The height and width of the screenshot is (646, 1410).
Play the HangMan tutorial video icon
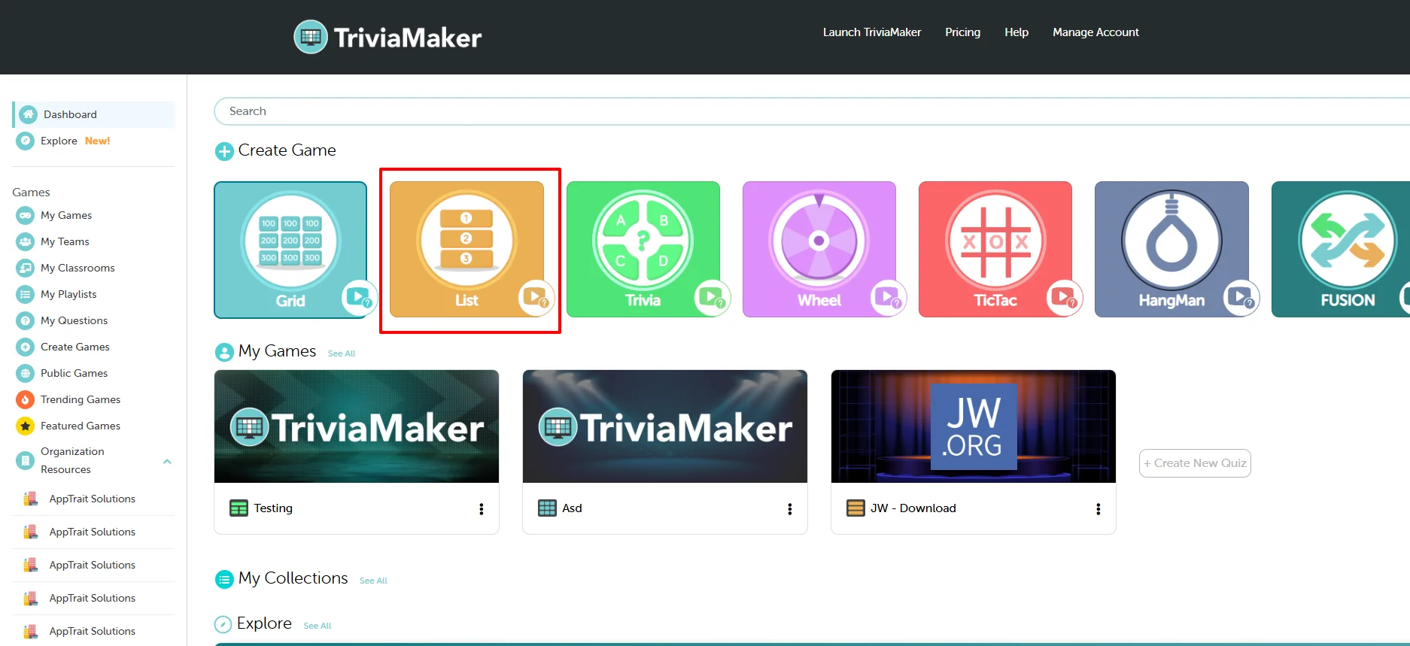pyautogui.click(x=1241, y=298)
